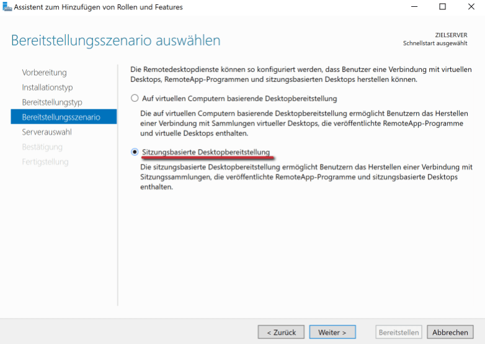The height and width of the screenshot is (344, 485).
Task: Click the 'ZIELSERVER' text
Action: click(x=451, y=35)
